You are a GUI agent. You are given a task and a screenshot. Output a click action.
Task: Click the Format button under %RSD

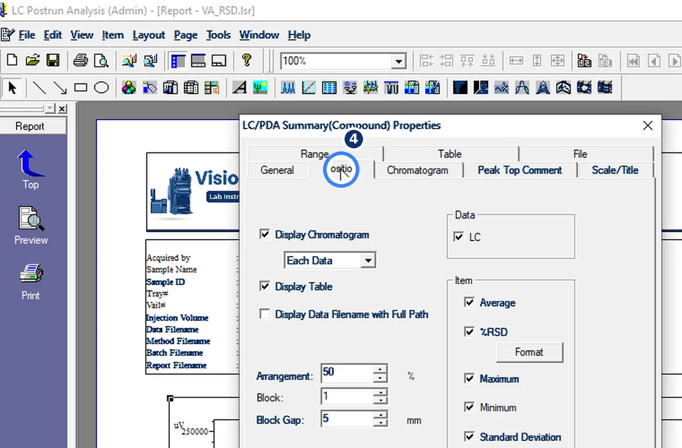click(529, 352)
